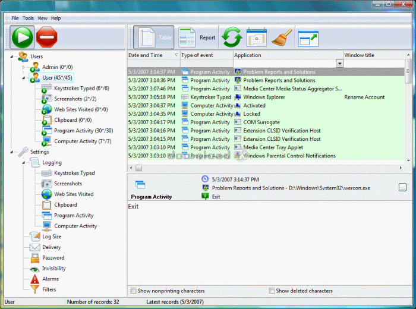Open Clipboard (0*/0) log
The height and width of the screenshot is (309, 416).
[x=73, y=120]
